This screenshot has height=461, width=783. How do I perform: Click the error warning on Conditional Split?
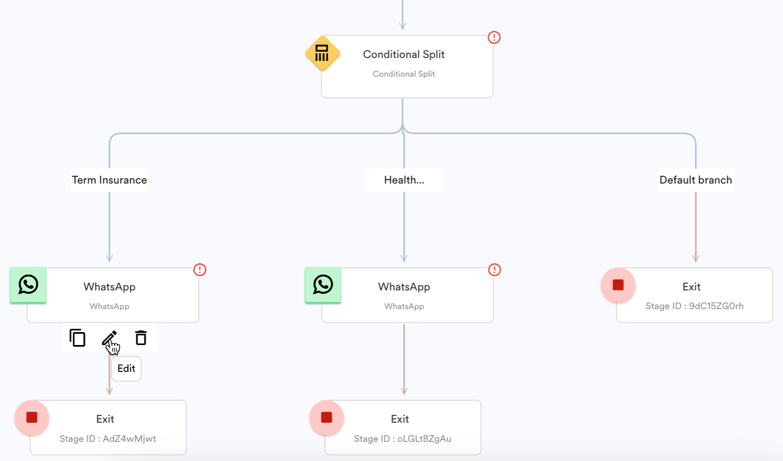[494, 37]
